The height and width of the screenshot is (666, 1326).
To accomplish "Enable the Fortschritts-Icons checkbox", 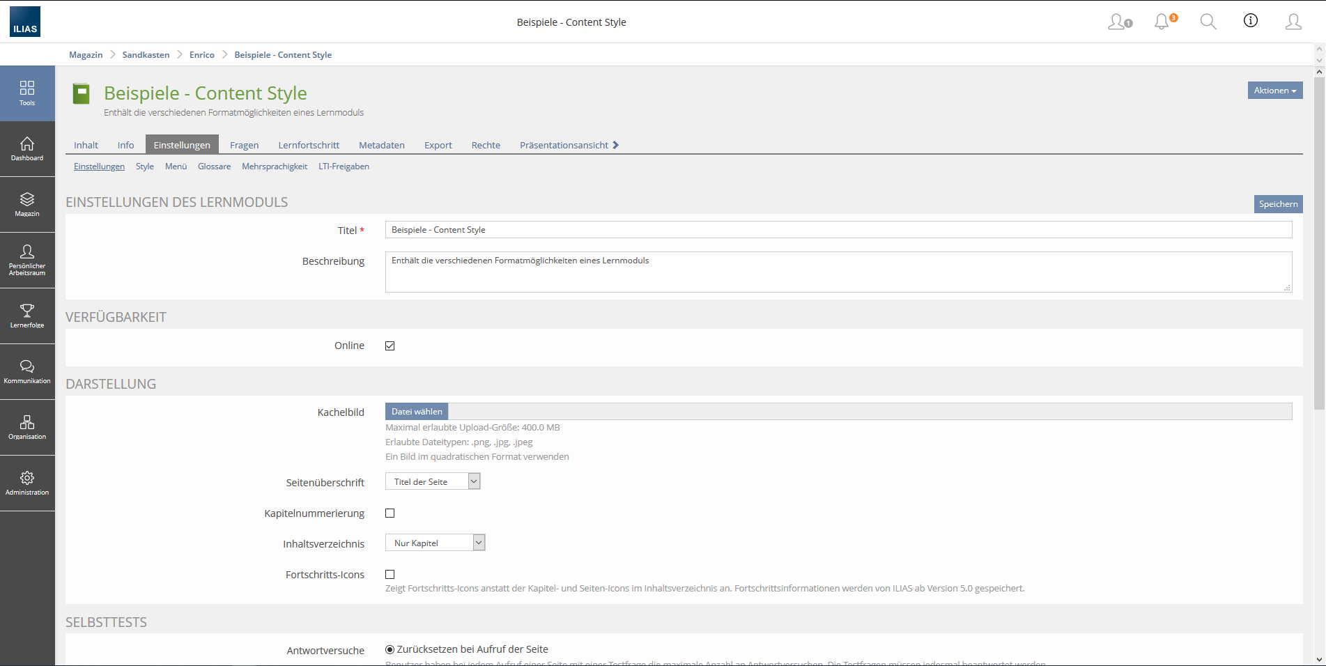I will point(390,575).
